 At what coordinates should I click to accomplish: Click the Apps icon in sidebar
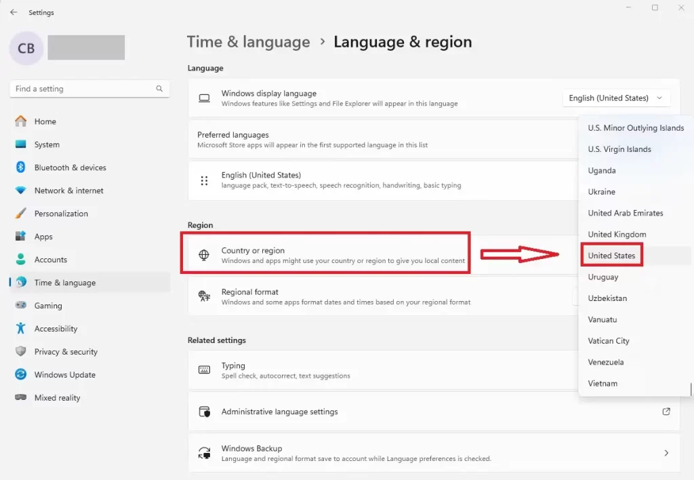coord(21,236)
